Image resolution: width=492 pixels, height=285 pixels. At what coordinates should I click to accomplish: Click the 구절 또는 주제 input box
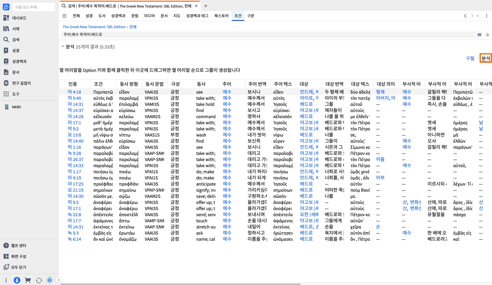(x=34, y=7)
